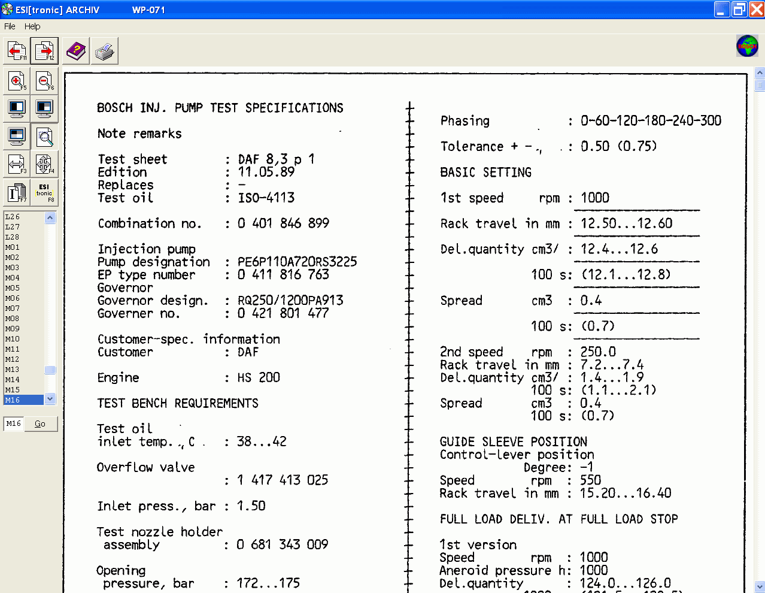This screenshot has width=765, height=593.
Task: Go to the next page (F12)
Action: [x=44, y=51]
